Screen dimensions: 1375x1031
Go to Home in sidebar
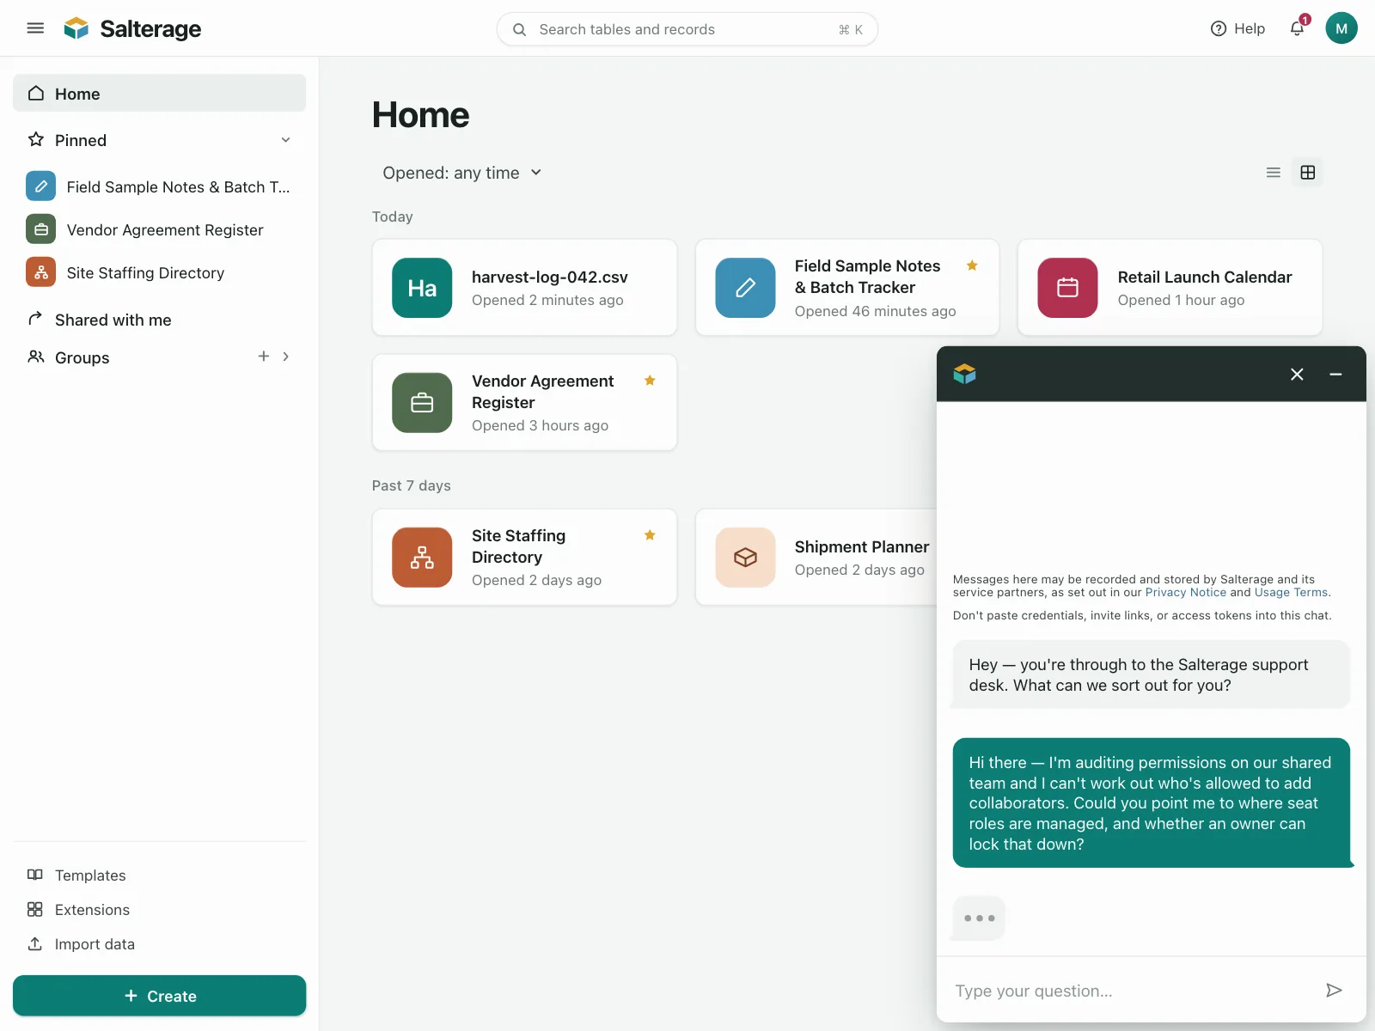(159, 94)
